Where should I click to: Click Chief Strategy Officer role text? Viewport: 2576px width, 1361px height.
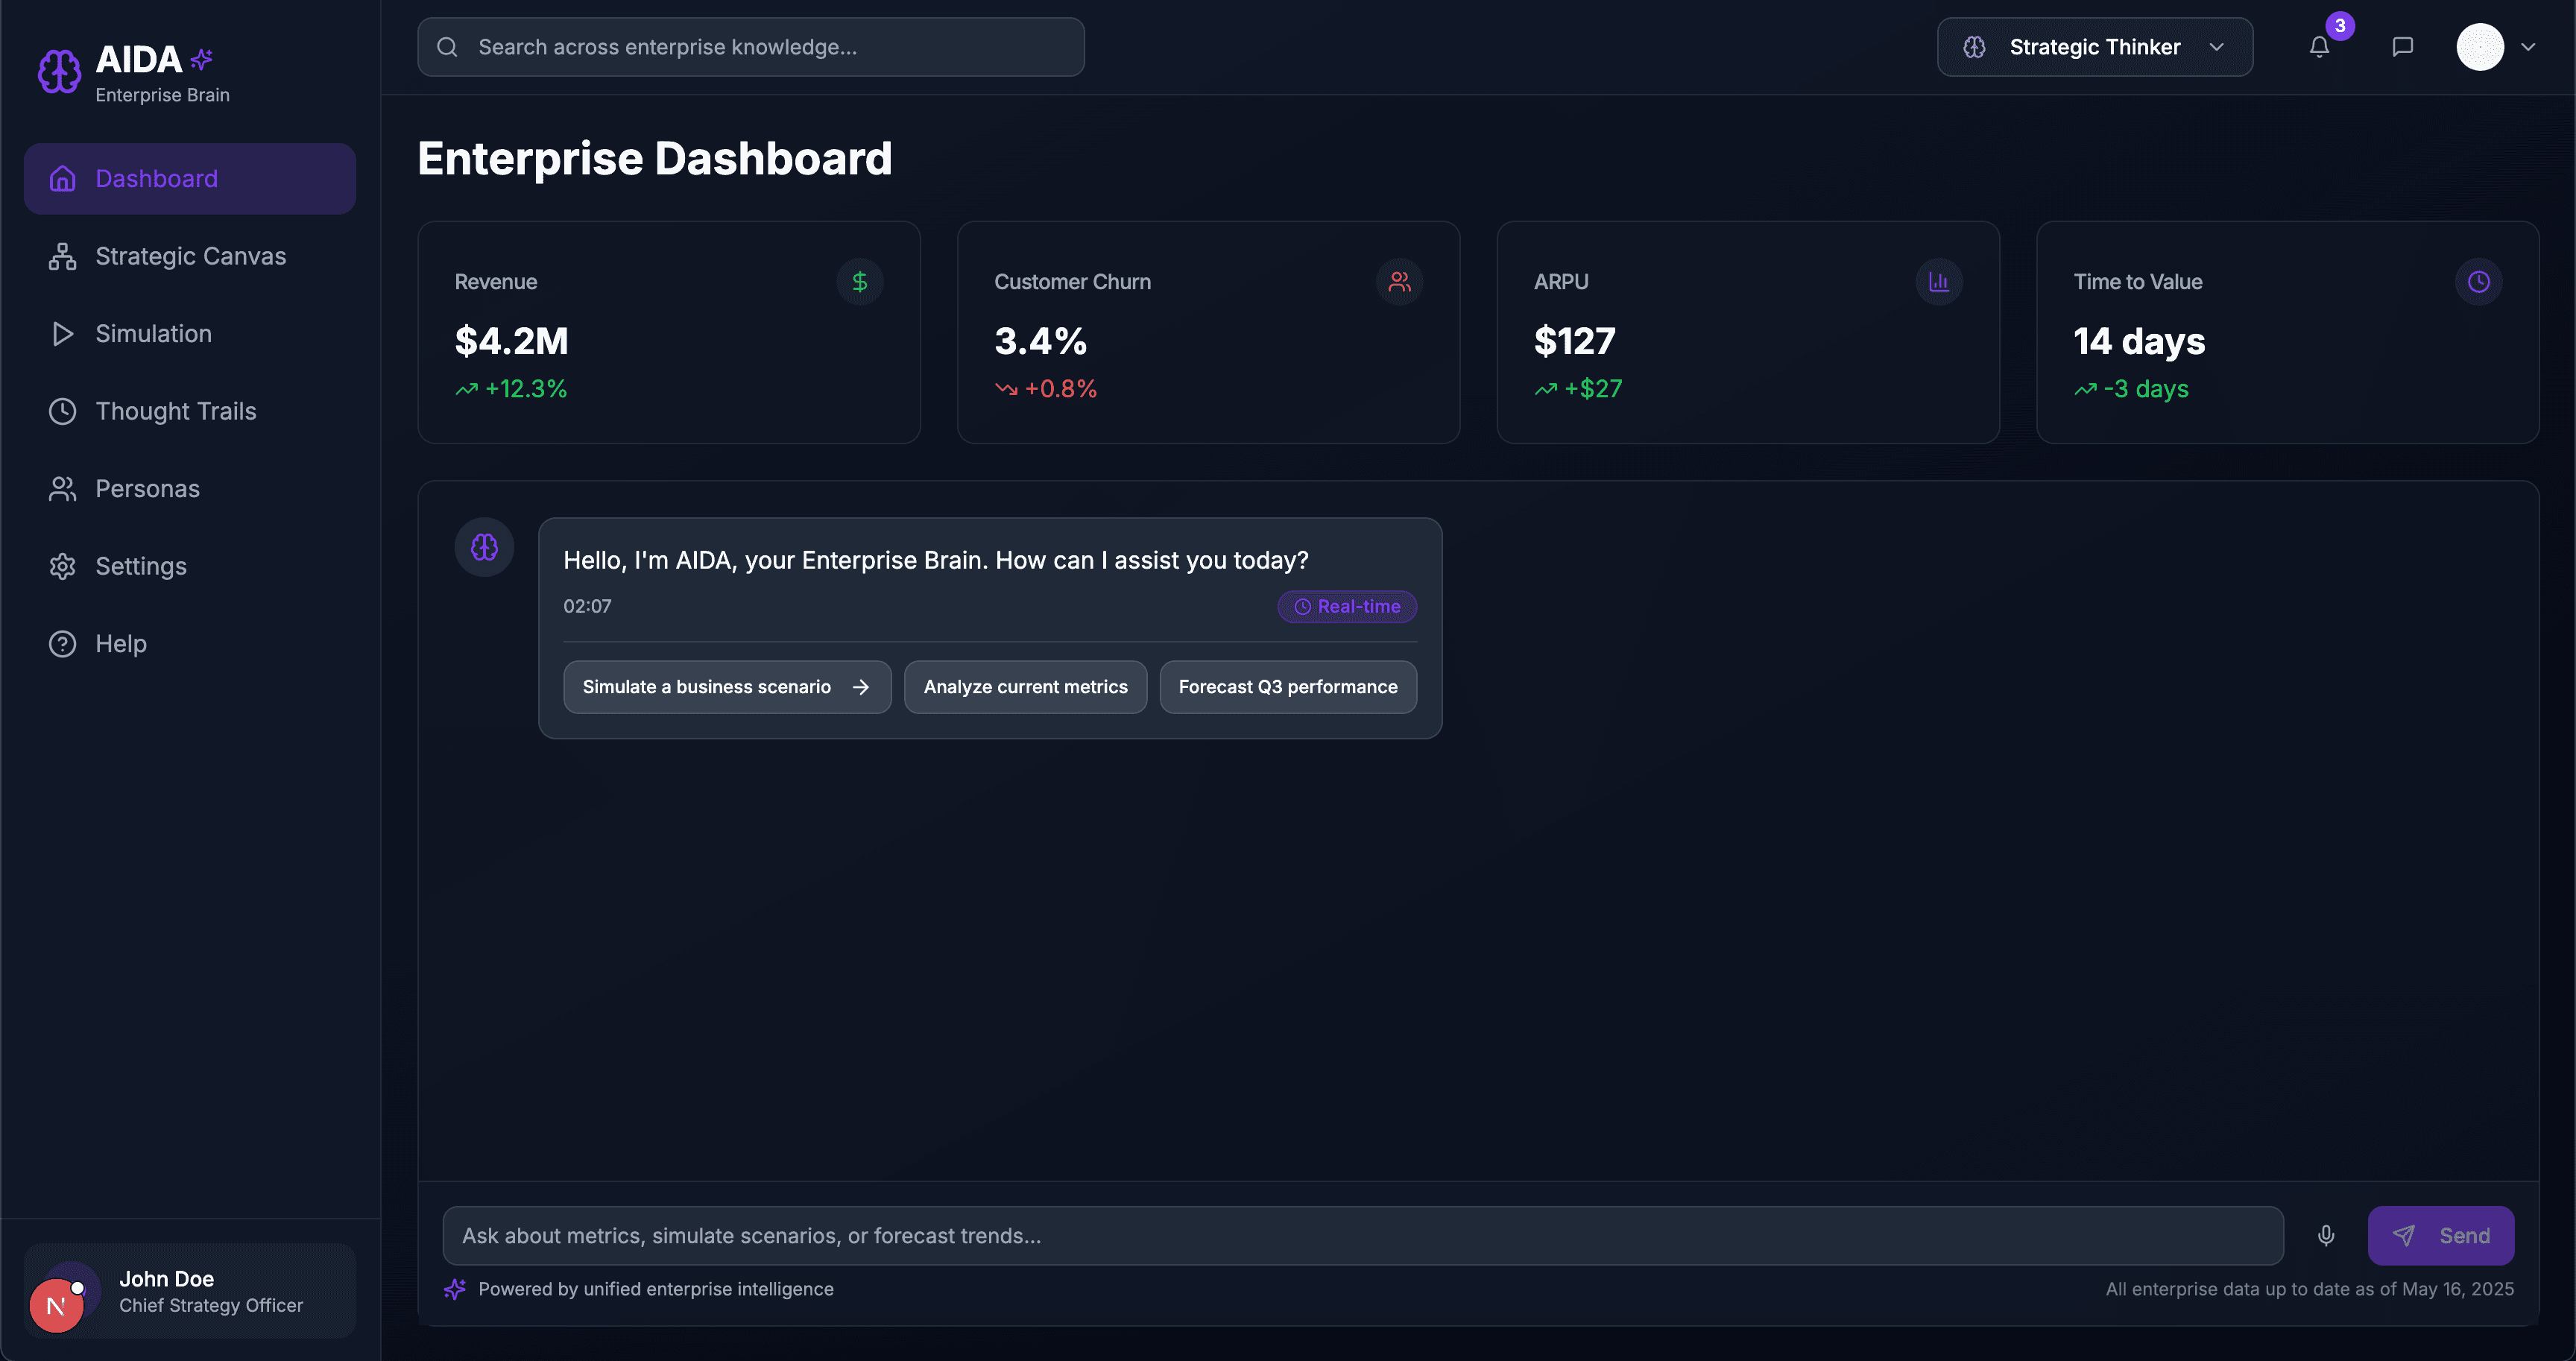pyautogui.click(x=211, y=1306)
